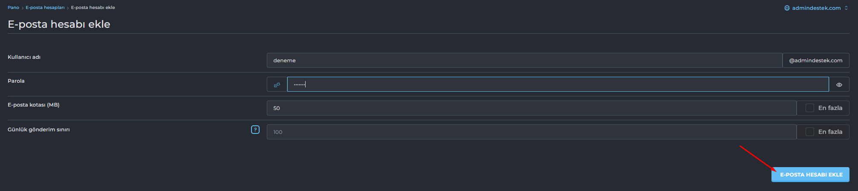The width and height of the screenshot is (858, 191).
Task: Enable En fazla for E-posta kotası
Action: coord(809,108)
